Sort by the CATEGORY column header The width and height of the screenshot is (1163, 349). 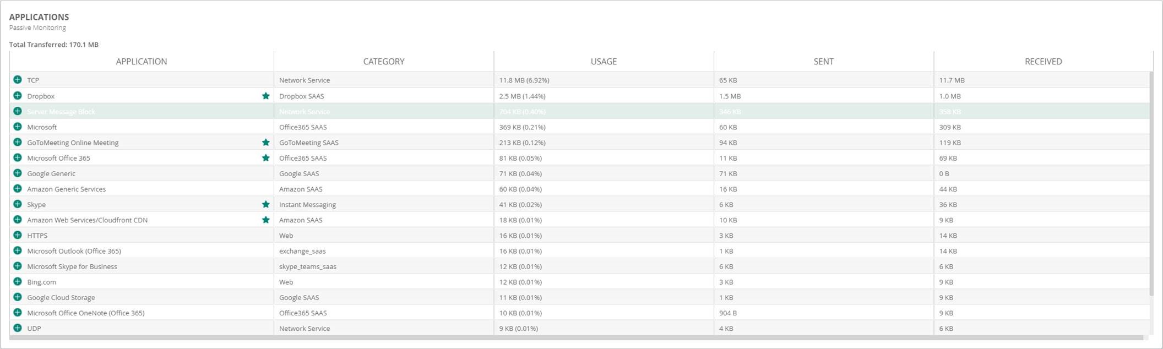384,62
